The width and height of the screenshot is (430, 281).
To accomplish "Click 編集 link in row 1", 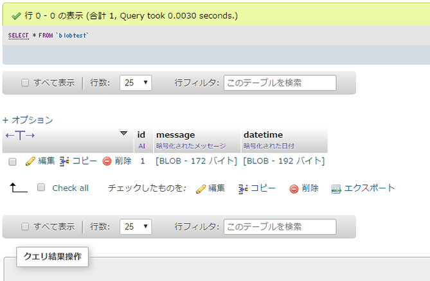I will click(x=46, y=161).
